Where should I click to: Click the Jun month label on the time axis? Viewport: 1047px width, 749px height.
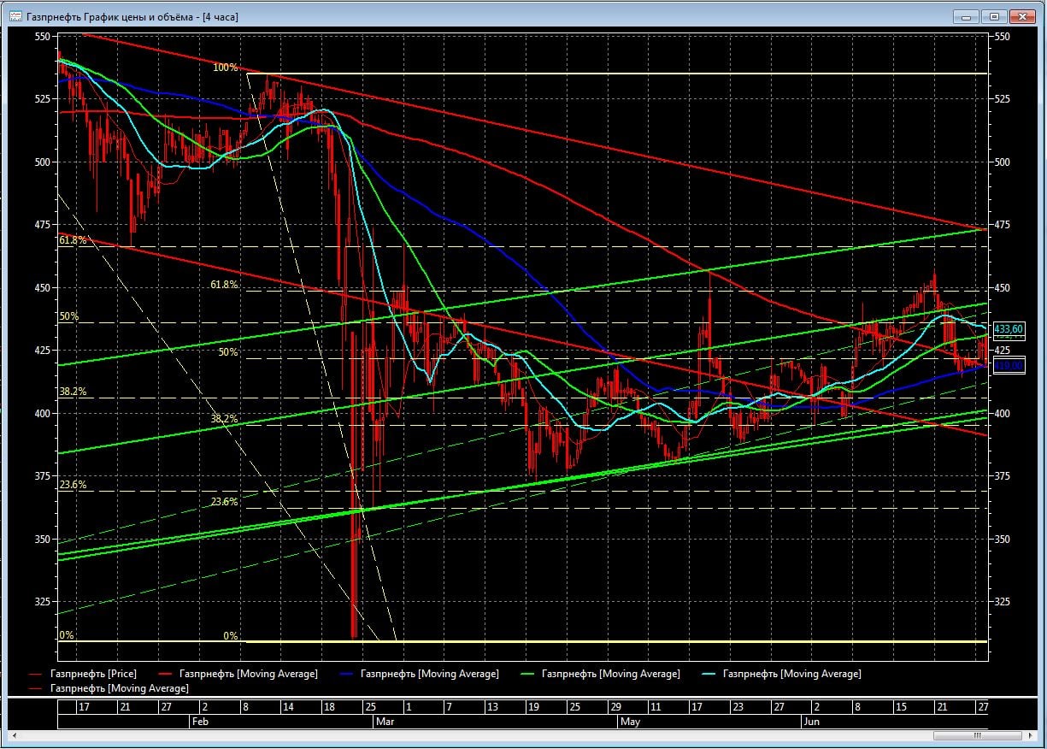pyautogui.click(x=811, y=722)
